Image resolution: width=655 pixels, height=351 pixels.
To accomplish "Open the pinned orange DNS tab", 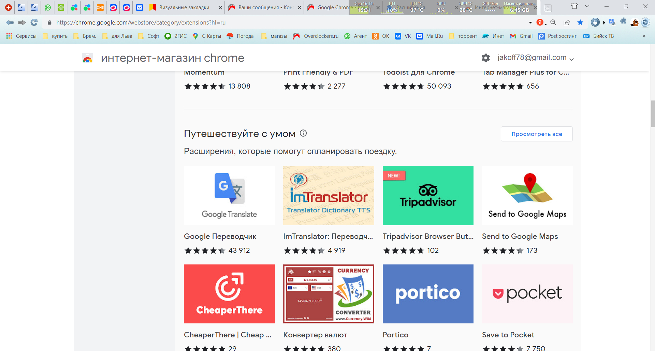I will pyautogui.click(x=100, y=7).
